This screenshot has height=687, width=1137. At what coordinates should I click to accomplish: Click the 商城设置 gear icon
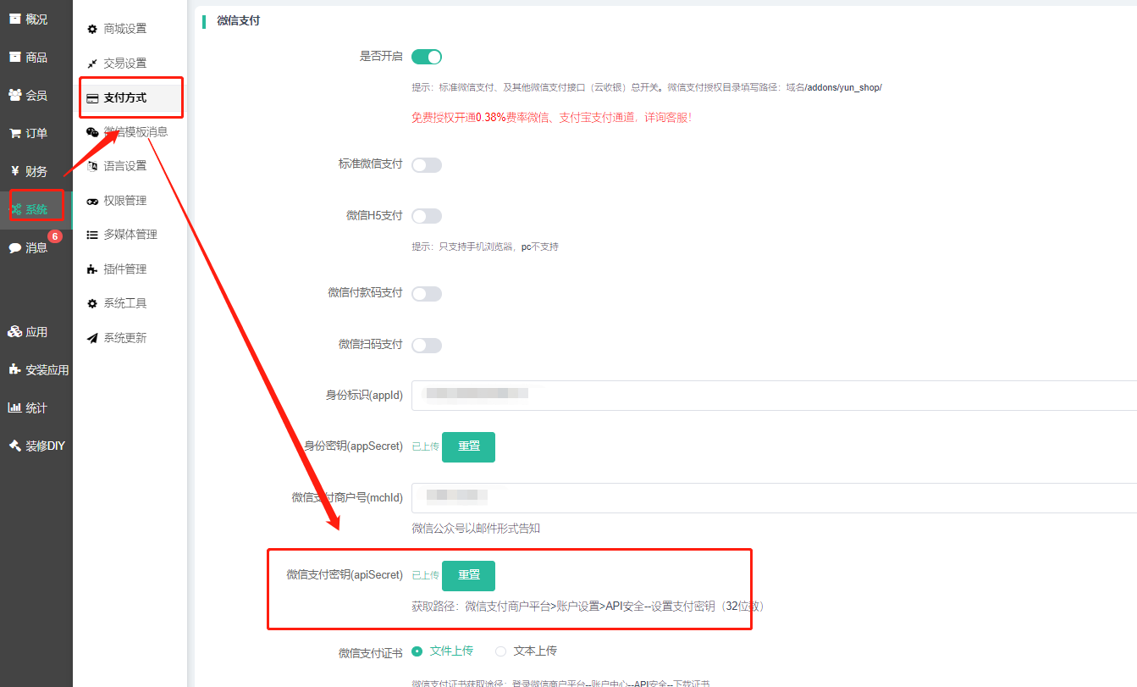pyautogui.click(x=92, y=29)
